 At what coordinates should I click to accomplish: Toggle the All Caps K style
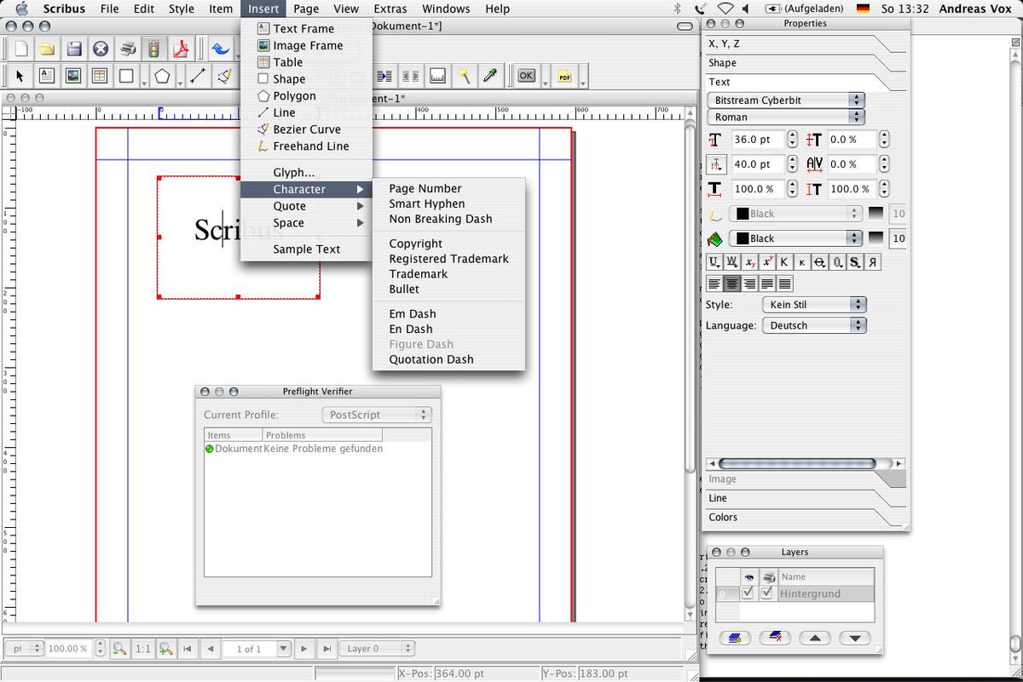click(784, 262)
